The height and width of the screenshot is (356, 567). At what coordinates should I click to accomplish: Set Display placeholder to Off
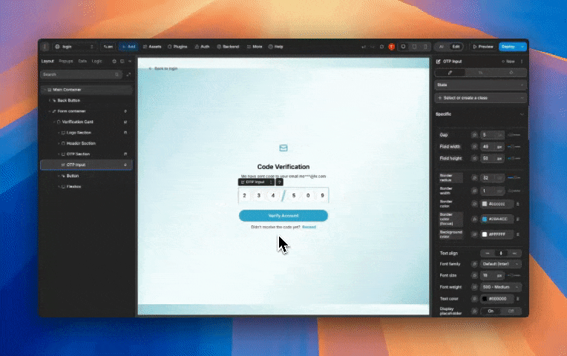pyautogui.click(x=511, y=311)
